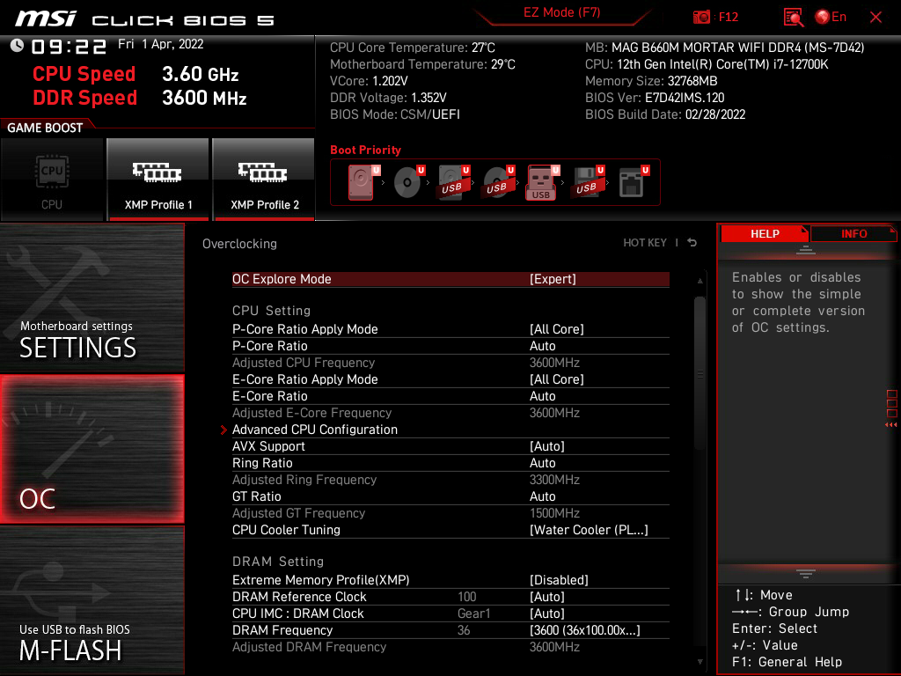Edit the Ring Ratio value
901x676 pixels.
click(x=450, y=463)
